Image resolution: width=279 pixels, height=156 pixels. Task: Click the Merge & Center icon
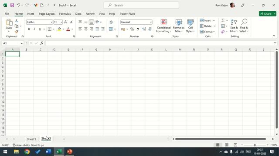[x=111, y=29]
